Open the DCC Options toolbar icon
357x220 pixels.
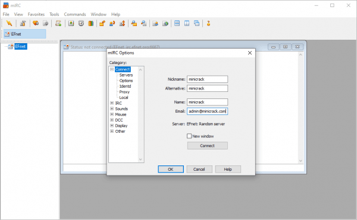[x=122, y=23]
